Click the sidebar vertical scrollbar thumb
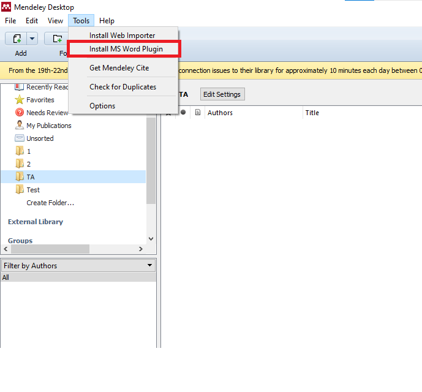The width and height of the screenshot is (422, 392). pos(151,160)
